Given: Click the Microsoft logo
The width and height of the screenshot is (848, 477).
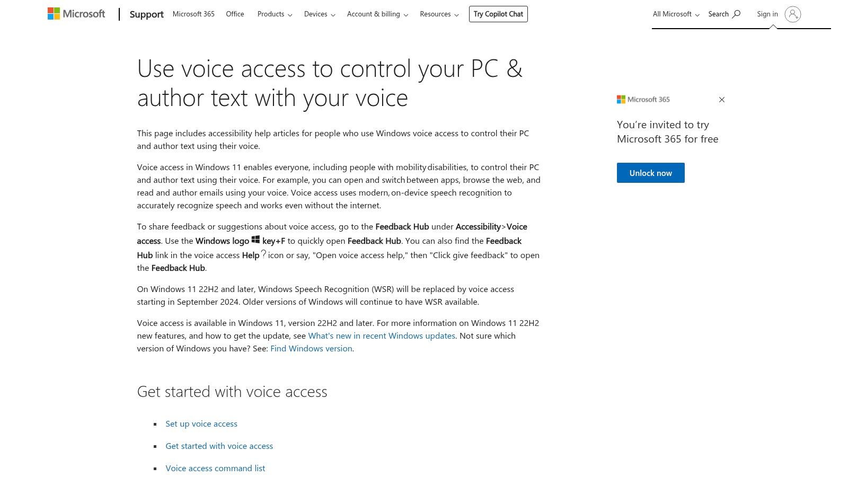Looking at the screenshot, I should coord(76,13).
